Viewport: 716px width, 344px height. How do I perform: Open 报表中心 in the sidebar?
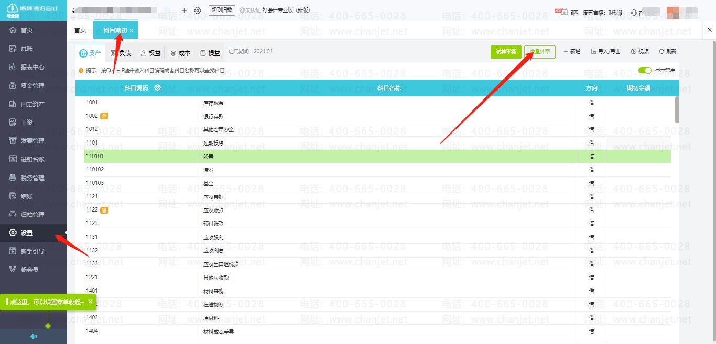(32, 67)
